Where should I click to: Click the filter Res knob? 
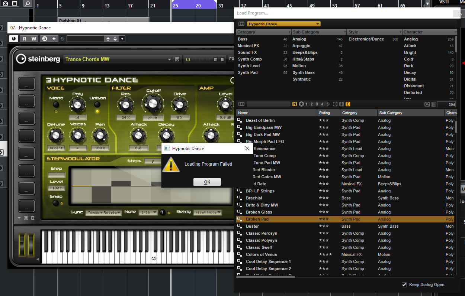pos(126,105)
